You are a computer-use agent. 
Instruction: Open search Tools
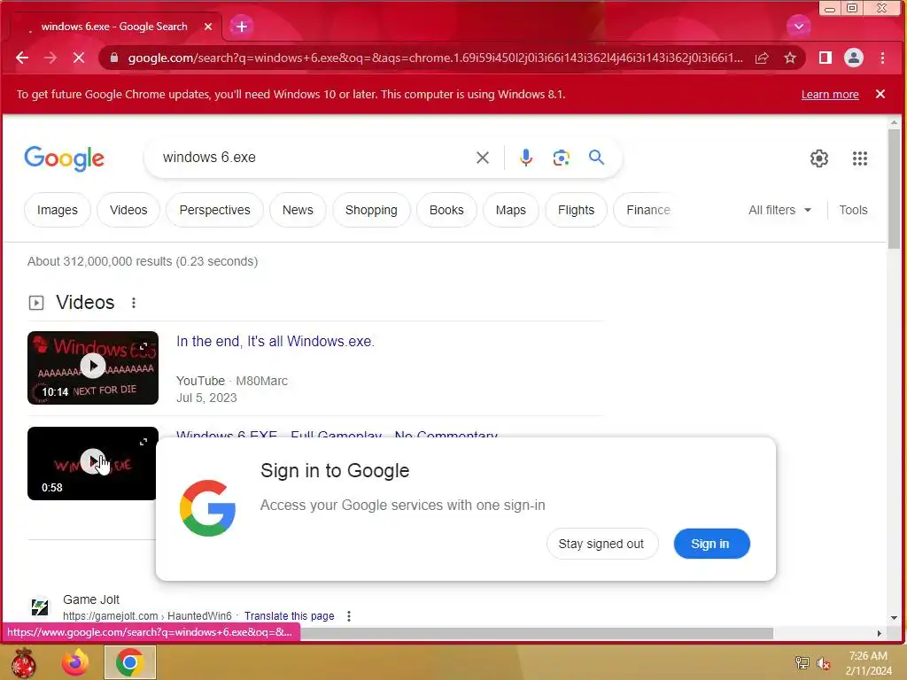click(853, 210)
